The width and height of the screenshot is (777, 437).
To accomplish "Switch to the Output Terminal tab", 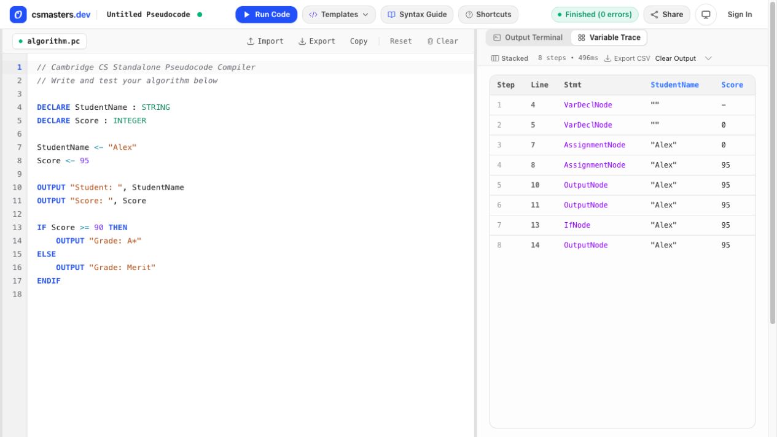I will (x=528, y=37).
